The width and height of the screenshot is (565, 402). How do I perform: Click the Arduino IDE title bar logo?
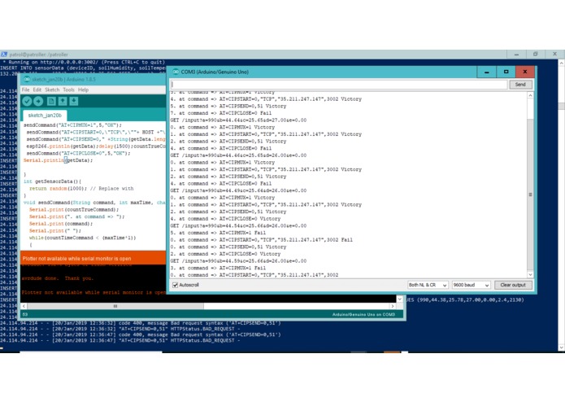pyautogui.click(x=27, y=79)
